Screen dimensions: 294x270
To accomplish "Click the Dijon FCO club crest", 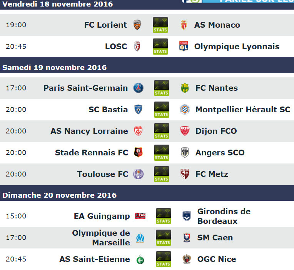I will 185,131.
